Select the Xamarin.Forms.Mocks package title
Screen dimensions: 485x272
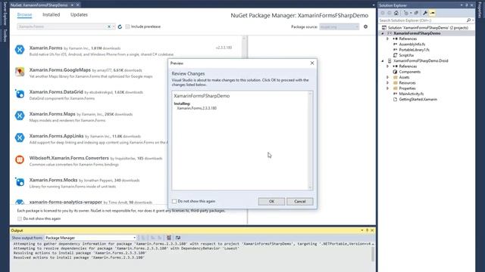[53, 180]
